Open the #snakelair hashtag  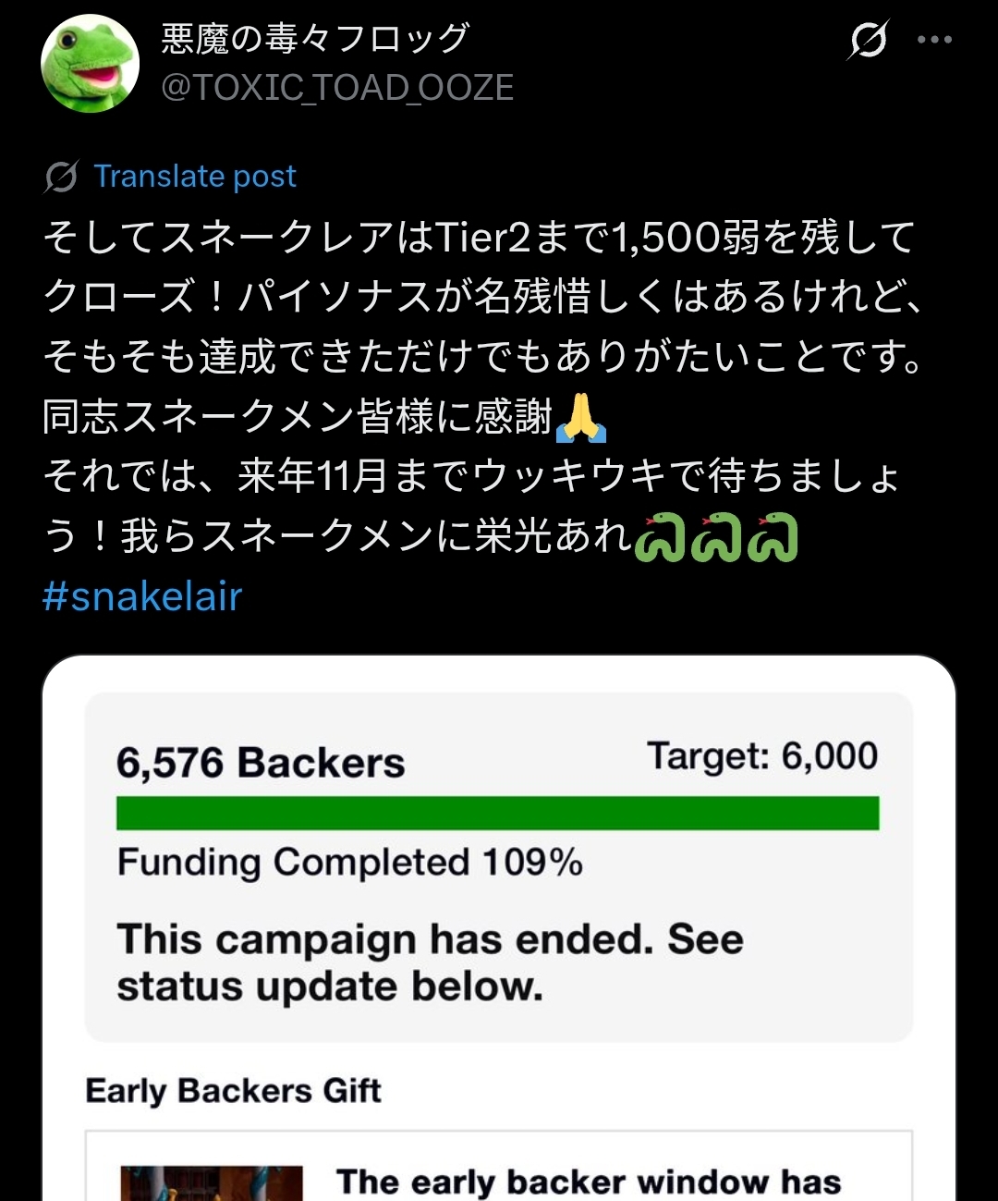click(x=142, y=596)
